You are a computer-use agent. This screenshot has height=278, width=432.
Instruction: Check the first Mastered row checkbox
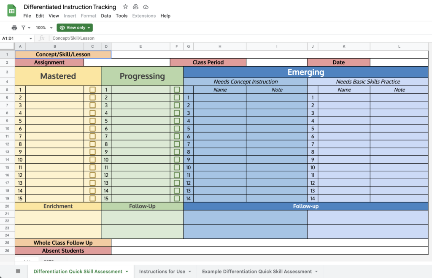click(92, 89)
